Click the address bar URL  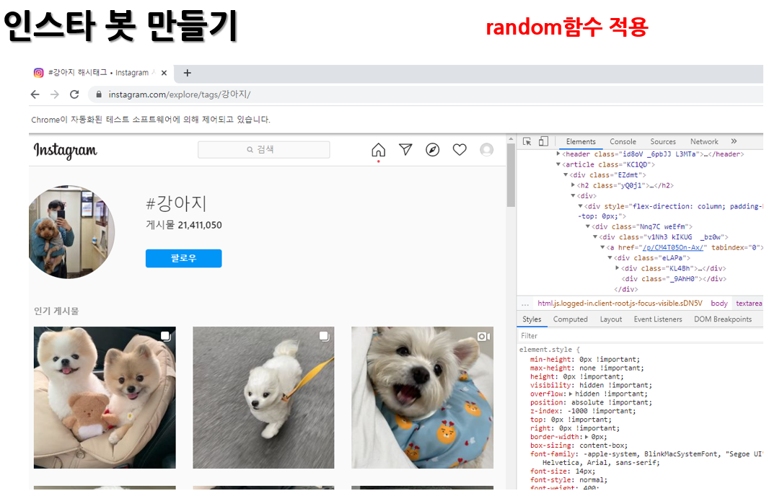[180, 94]
